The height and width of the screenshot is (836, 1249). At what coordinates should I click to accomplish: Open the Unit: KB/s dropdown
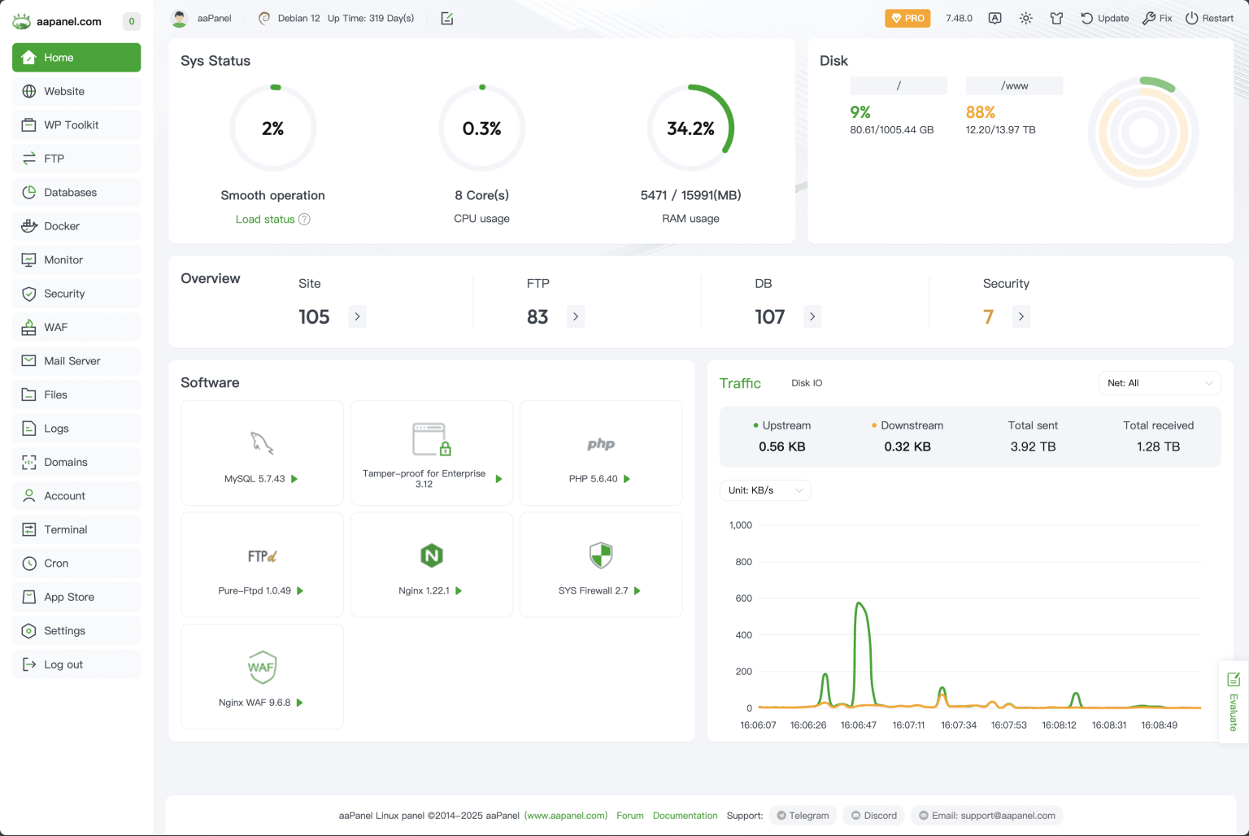[x=764, y=490]
